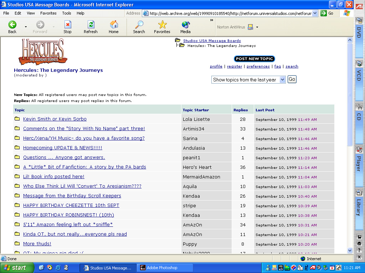Open the Back history dropdown arrow

(x=26, y=27)
